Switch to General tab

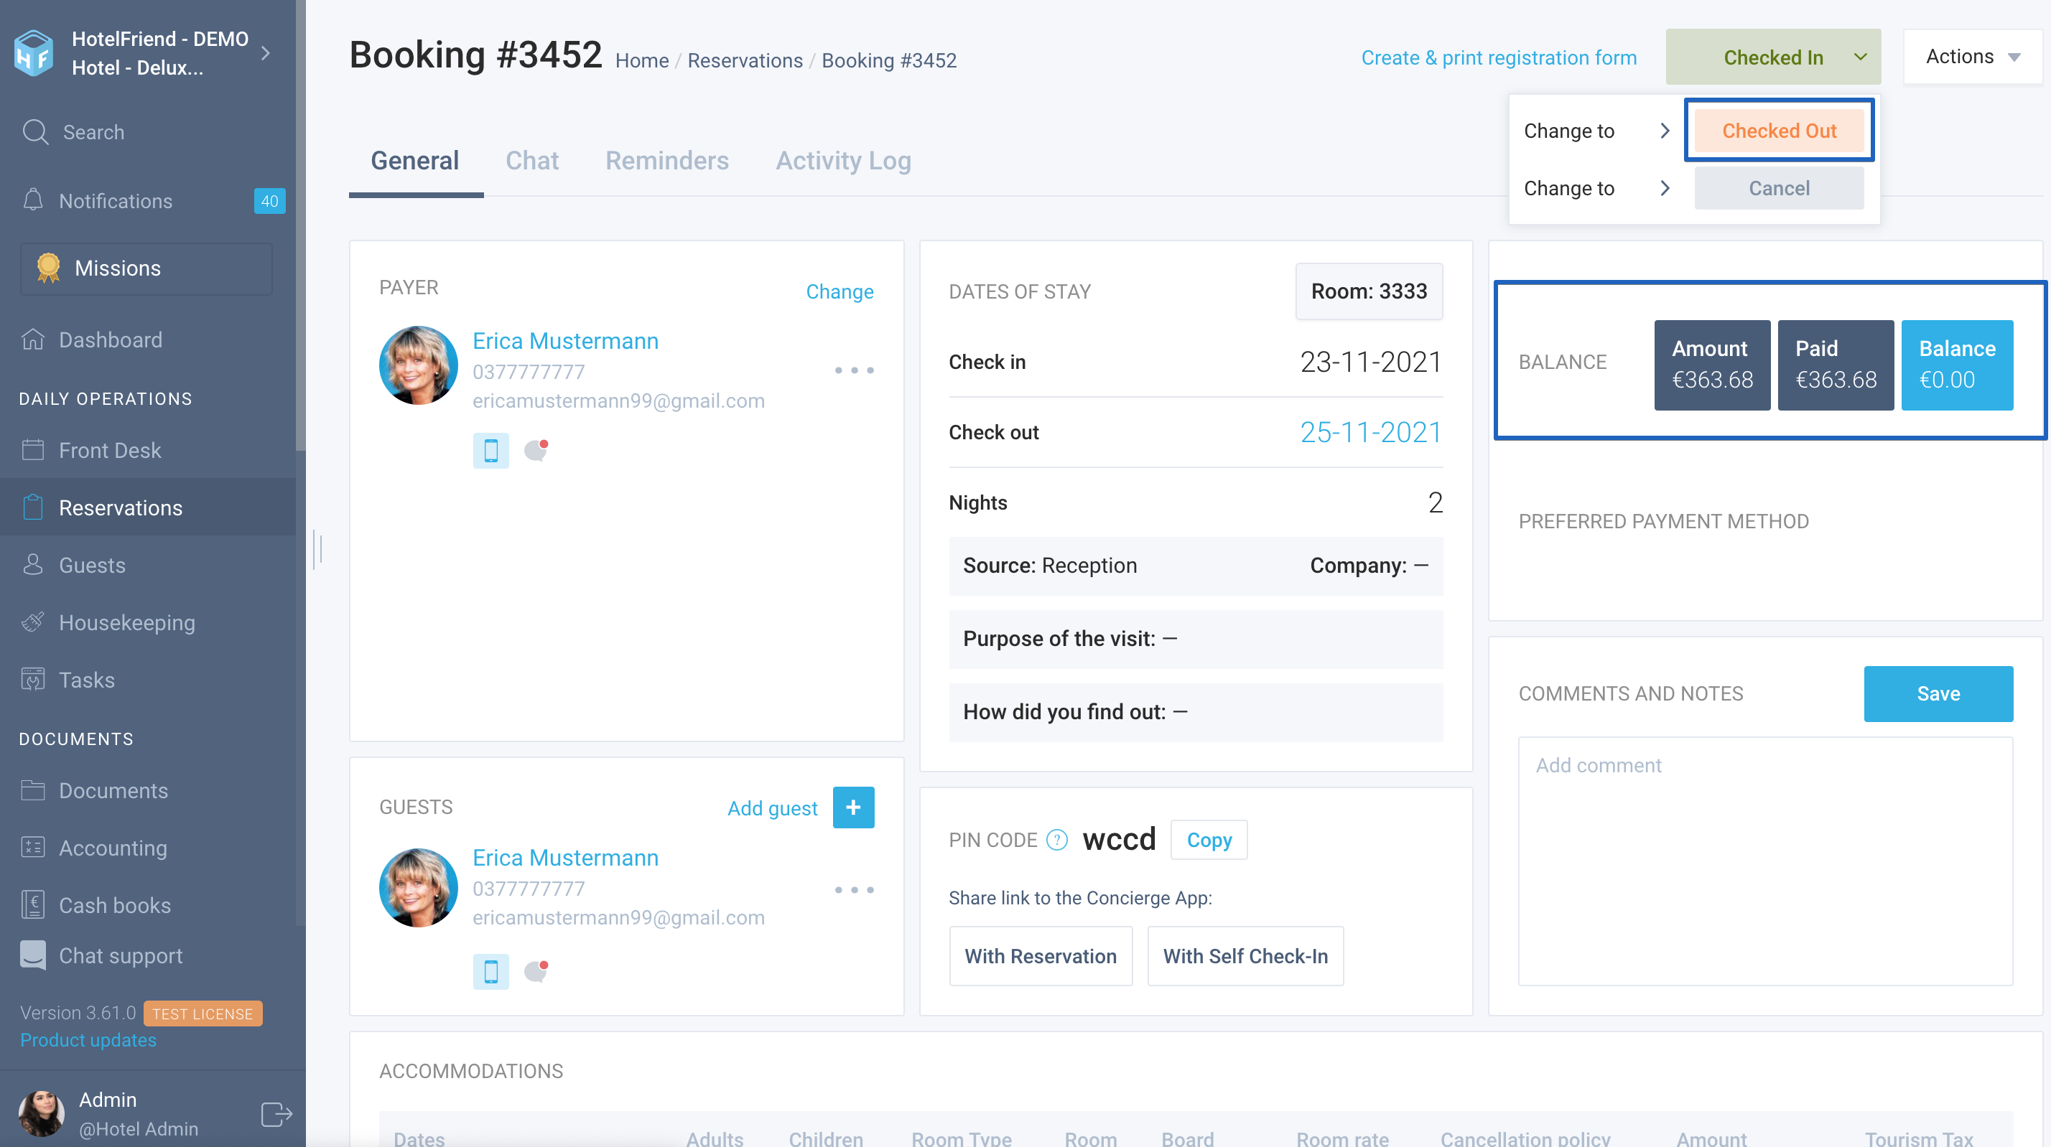415,161
